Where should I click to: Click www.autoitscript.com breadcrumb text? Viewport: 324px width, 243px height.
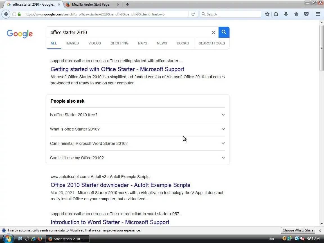(100, 177)
